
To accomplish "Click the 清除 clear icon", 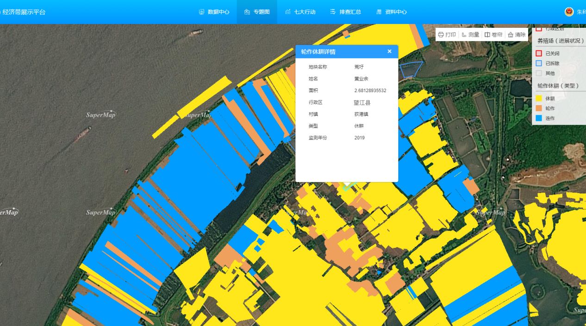I will [x=511, y=35].
